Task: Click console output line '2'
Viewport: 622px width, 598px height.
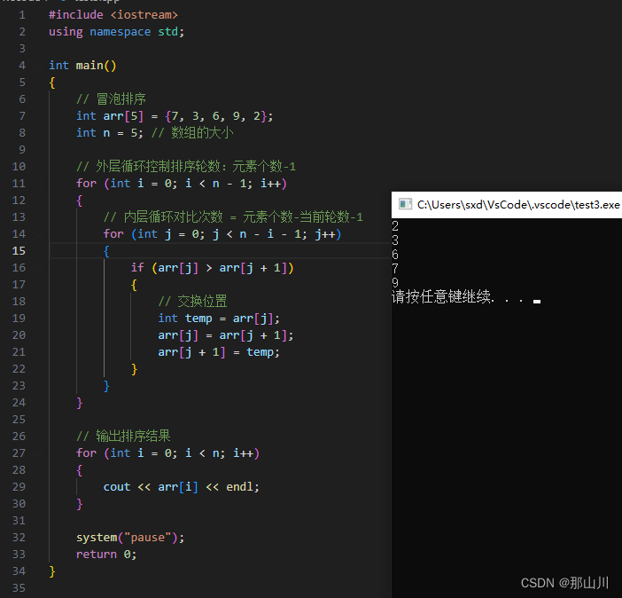Action: click(x=395, y=226)
